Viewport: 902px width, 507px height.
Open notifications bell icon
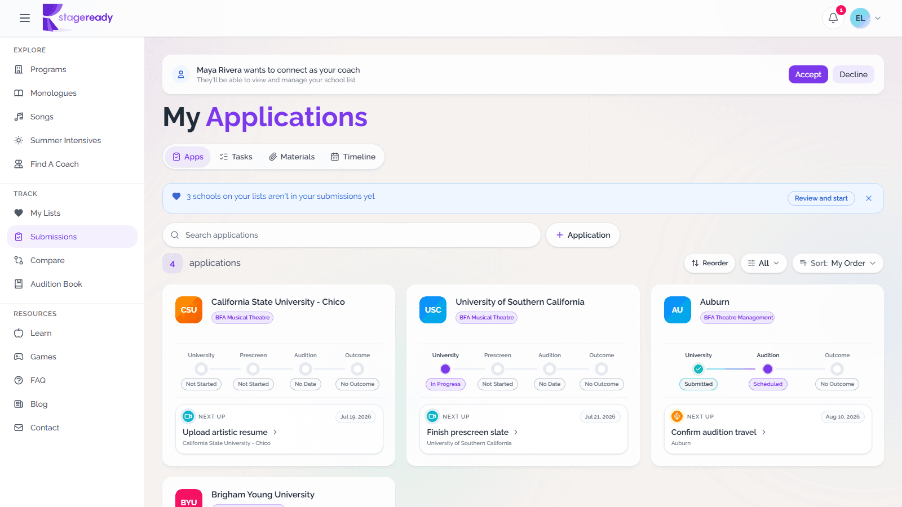833,18
